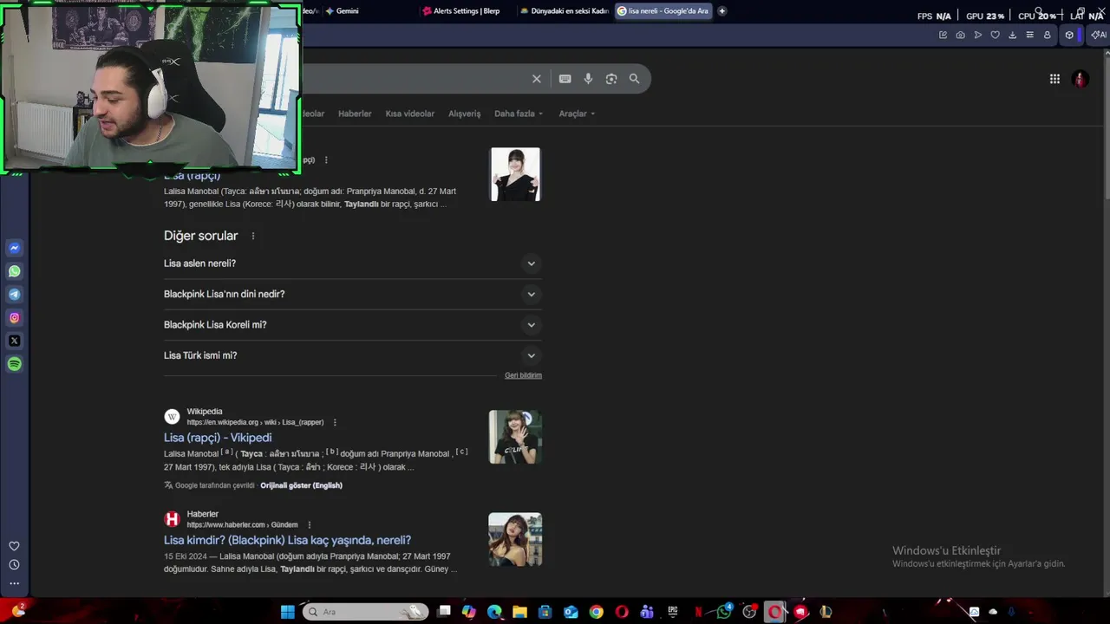Open the Google account avatar
Screen dimensions: 1110x624
1081,79
